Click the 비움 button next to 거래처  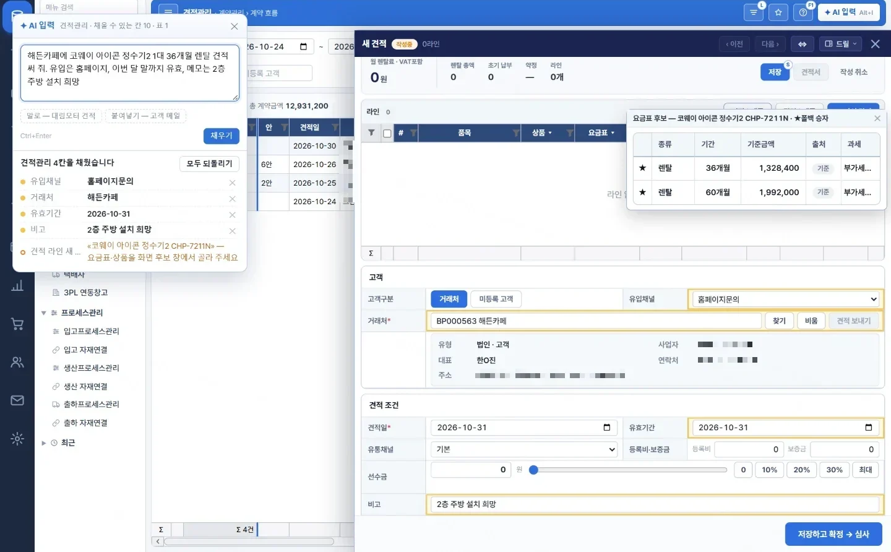811,321
